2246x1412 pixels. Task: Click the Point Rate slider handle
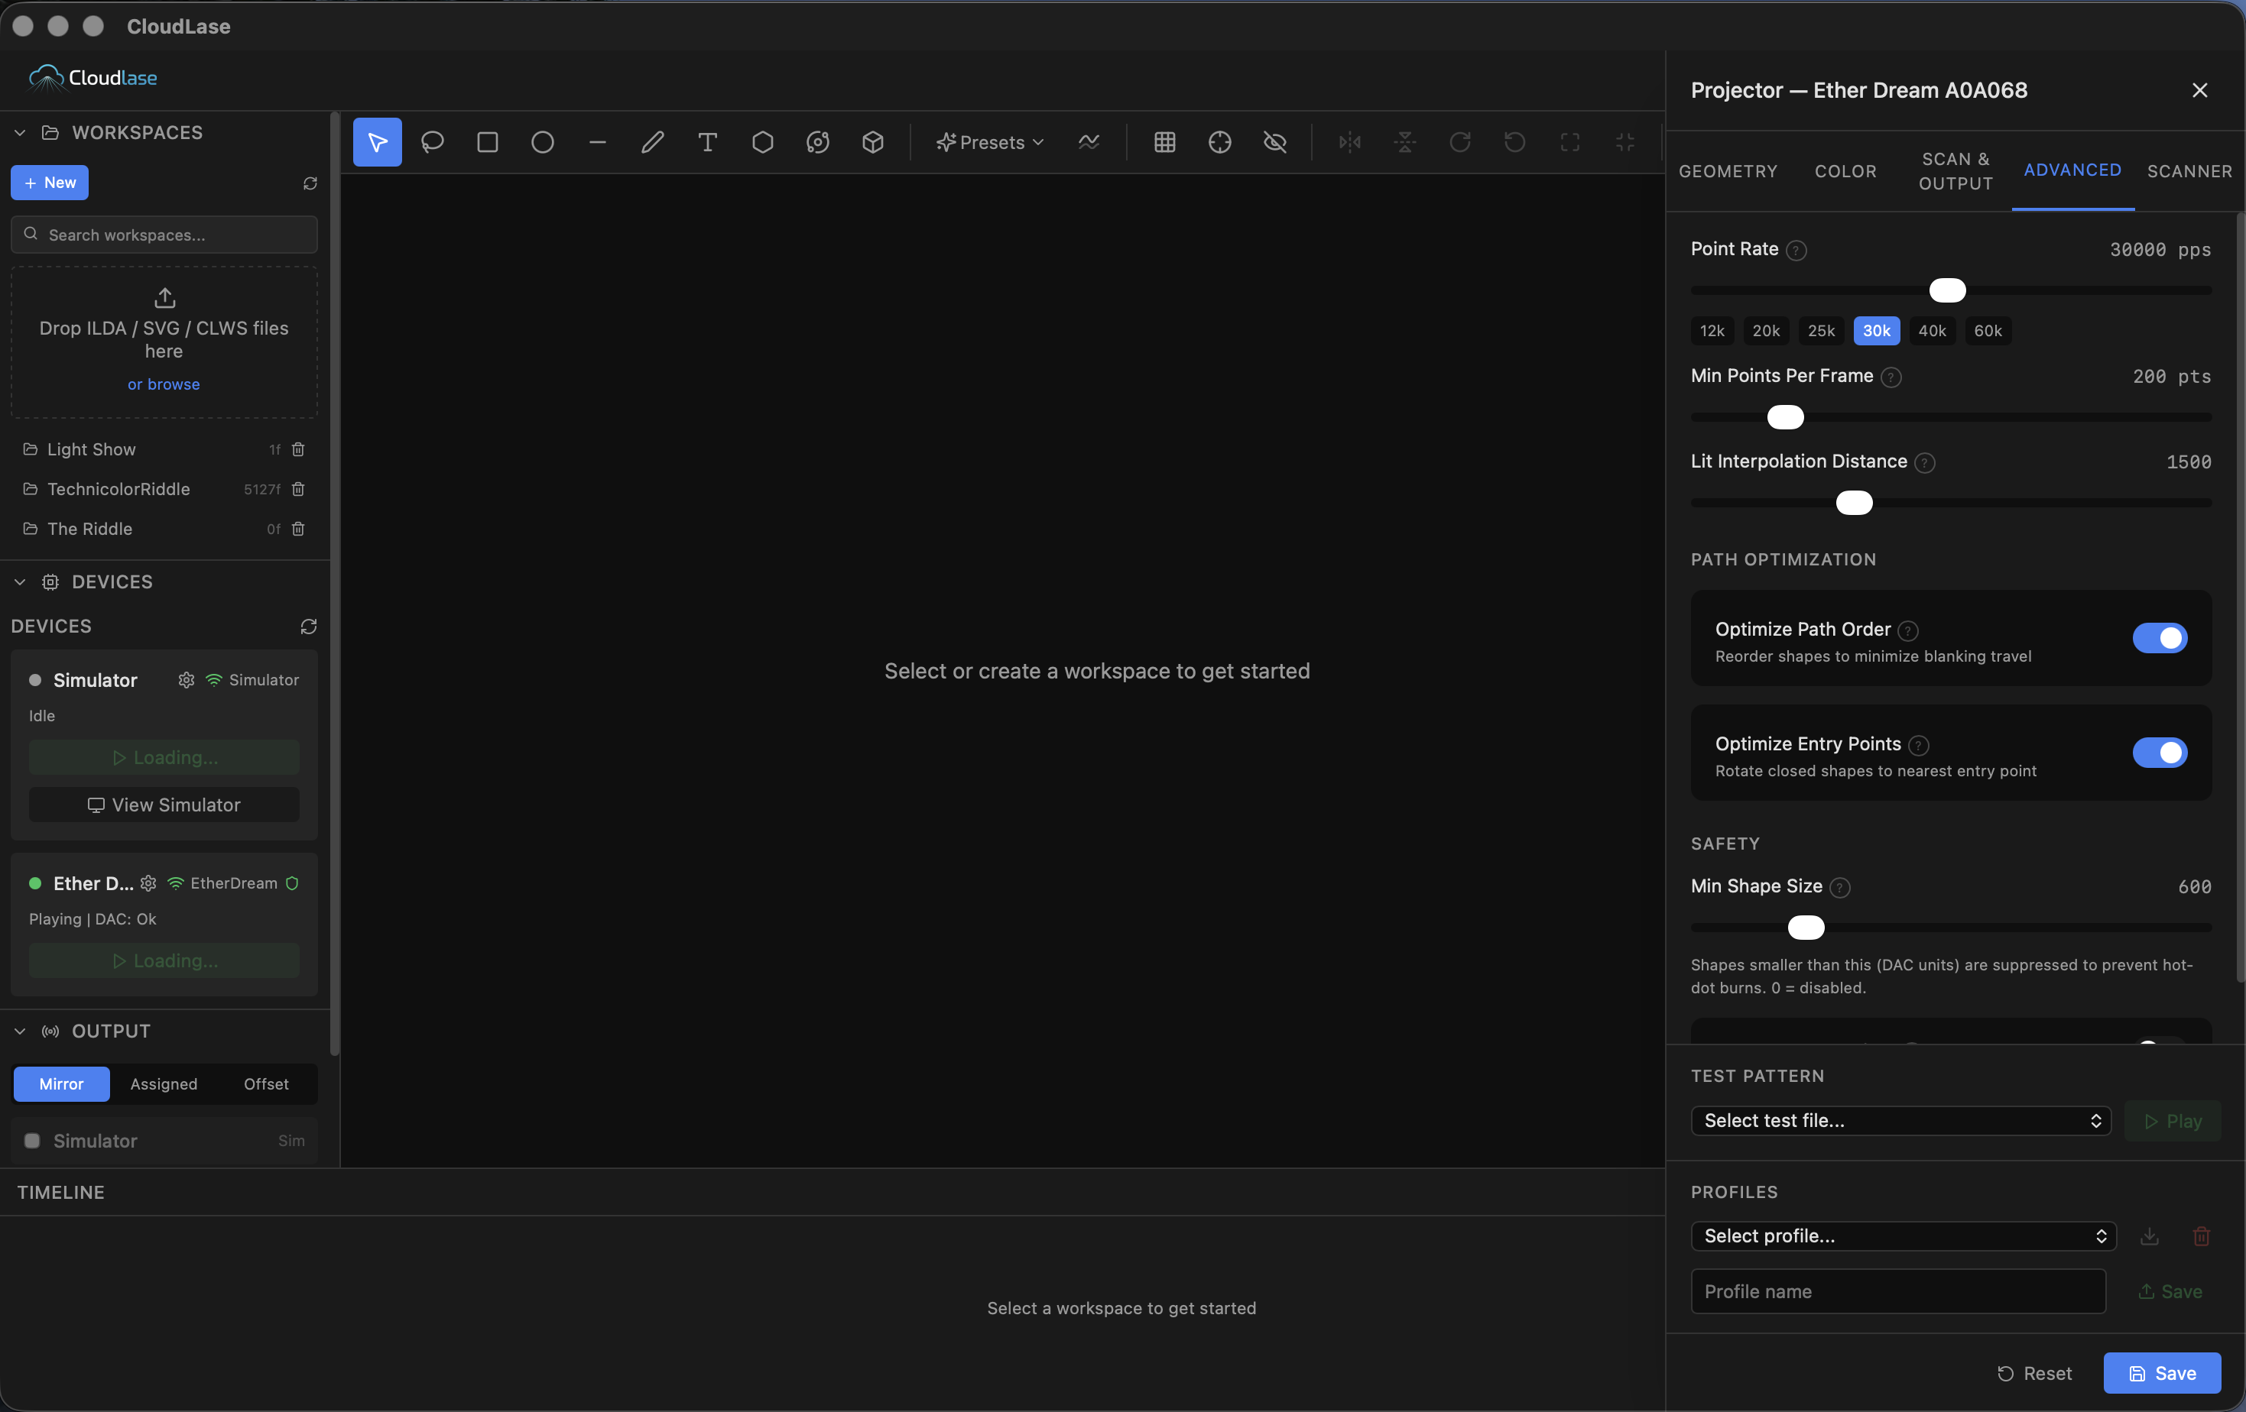[1946, 290]
